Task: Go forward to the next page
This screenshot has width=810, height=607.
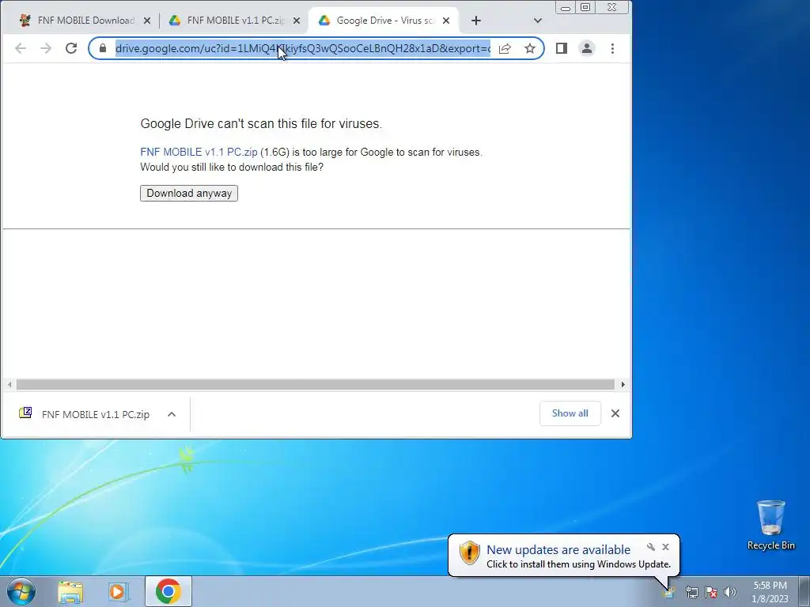Action: pyautogui.click(x=46, y=48)
